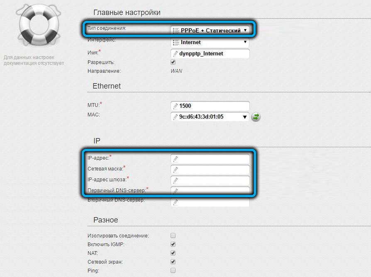371x277 pixels.
Task: Enable the Ping checkbox
Action: click(173, 270)
